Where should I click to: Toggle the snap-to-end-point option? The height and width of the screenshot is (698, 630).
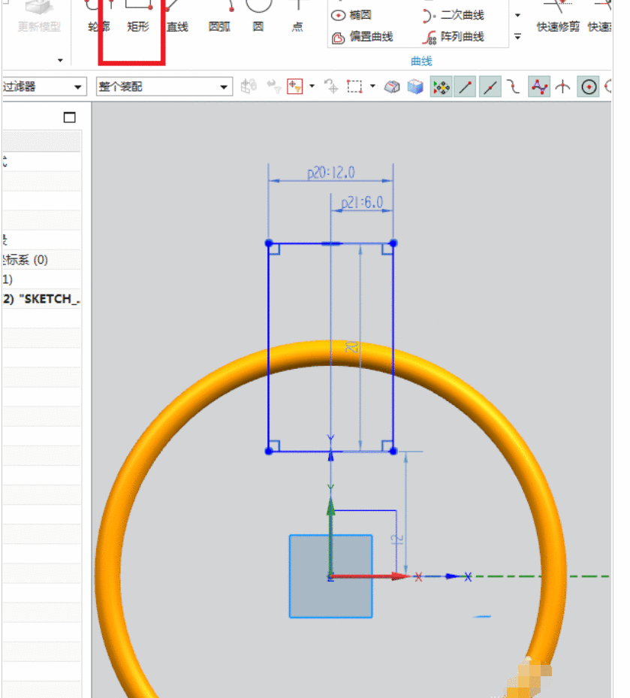point(466,87)
